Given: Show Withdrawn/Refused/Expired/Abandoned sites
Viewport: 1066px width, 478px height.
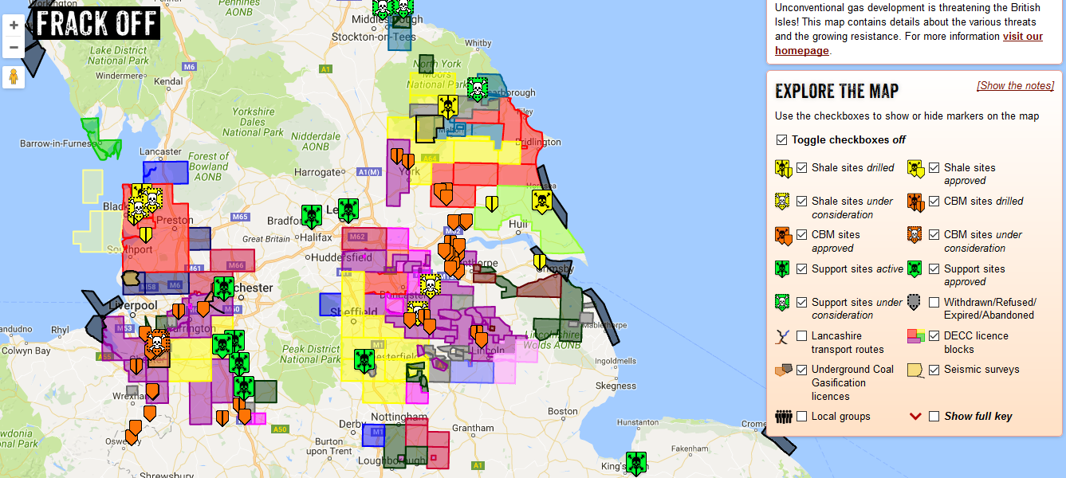Looking at the screenshot, I should click(x=934, y=303).
